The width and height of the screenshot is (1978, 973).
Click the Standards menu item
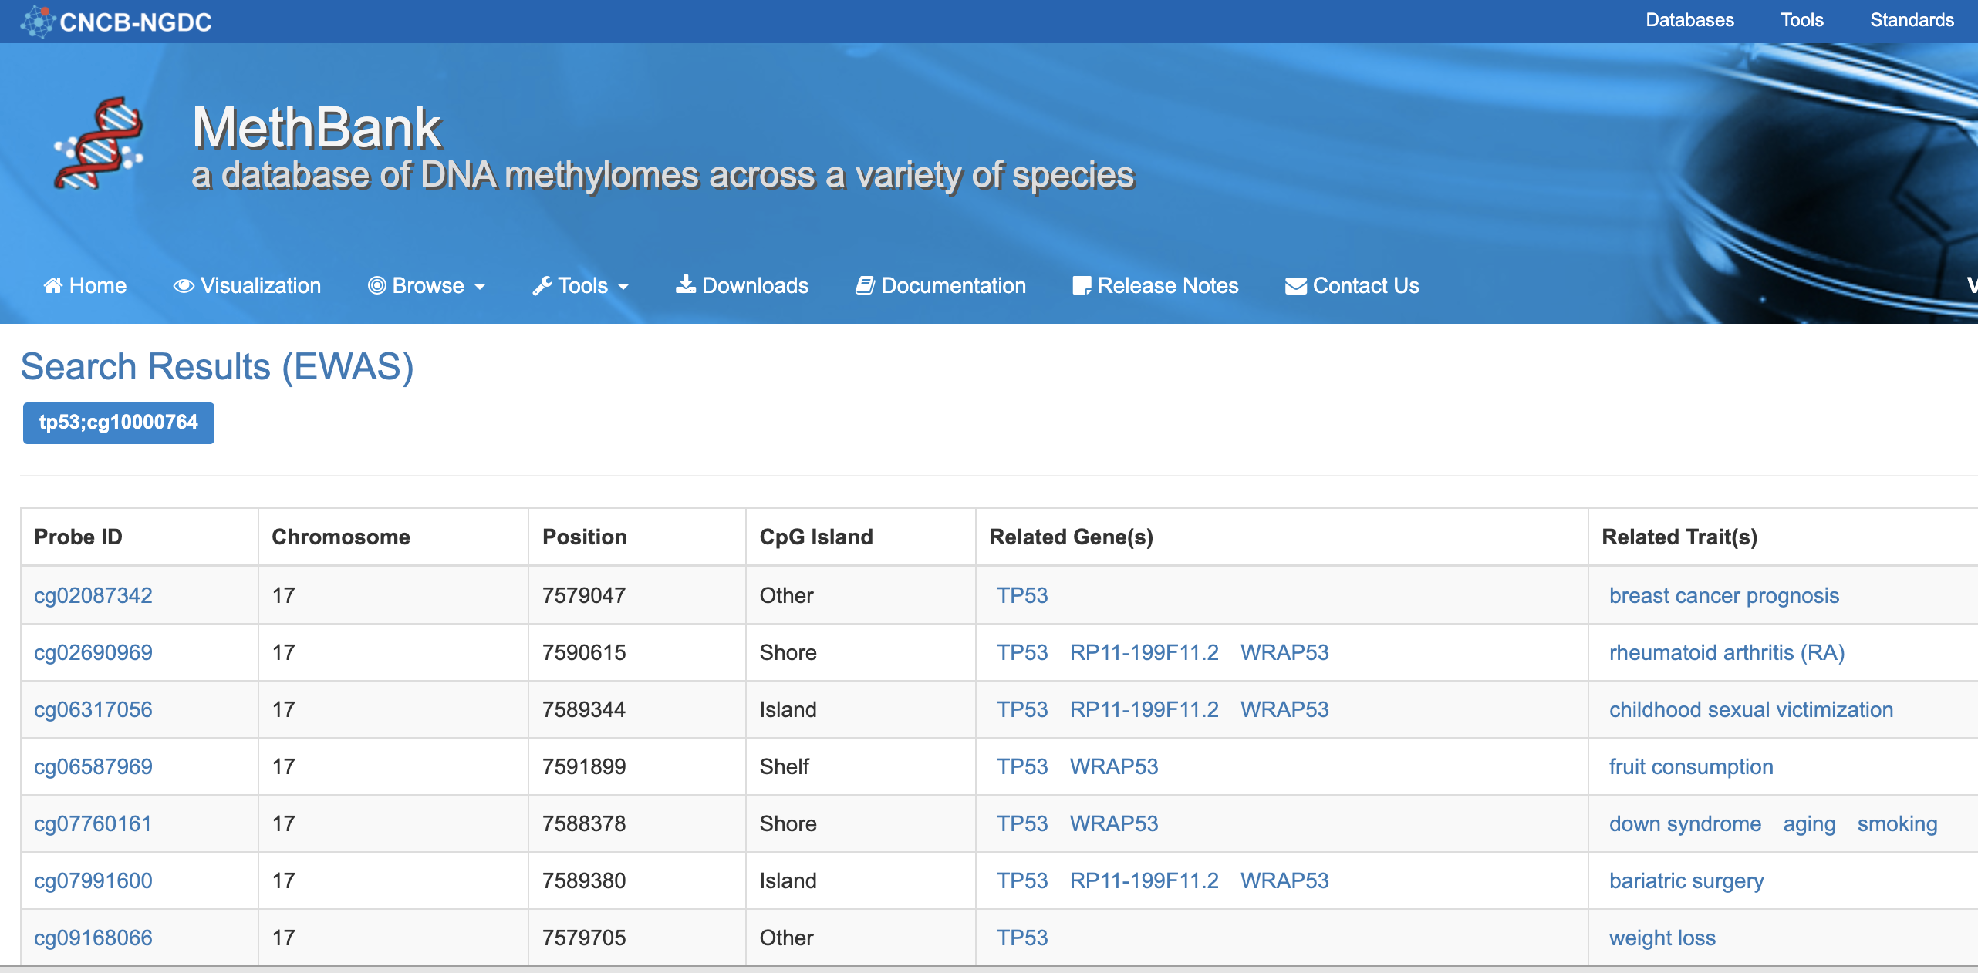tap(1914, 20)
